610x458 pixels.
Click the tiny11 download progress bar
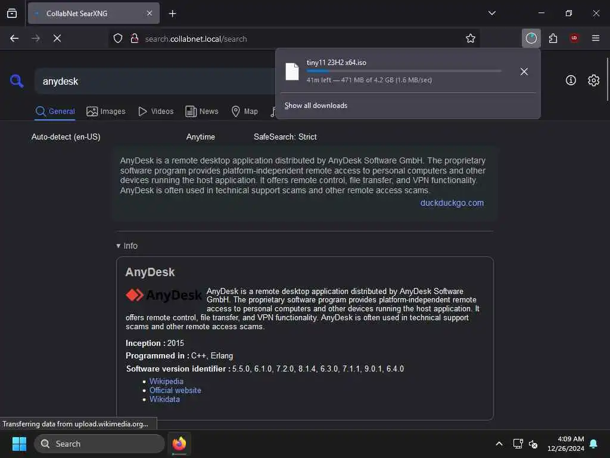[404, 71]
